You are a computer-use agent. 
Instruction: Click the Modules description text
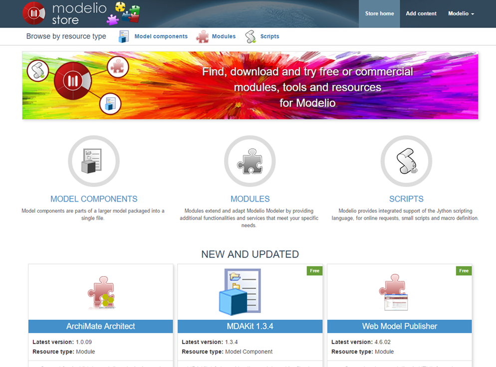coord(249,218)
